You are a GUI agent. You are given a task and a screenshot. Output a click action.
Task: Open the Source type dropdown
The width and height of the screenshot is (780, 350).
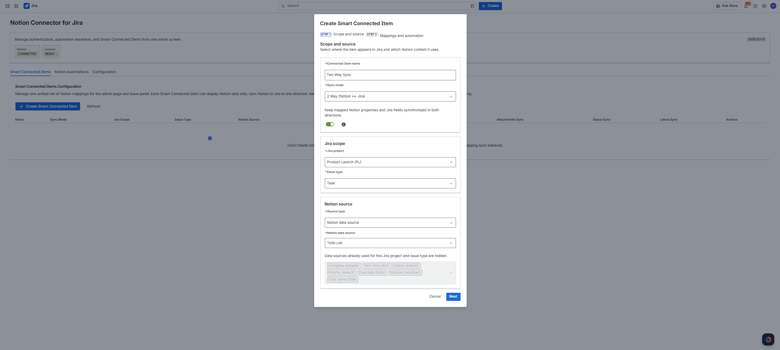[x=390, y=223]
